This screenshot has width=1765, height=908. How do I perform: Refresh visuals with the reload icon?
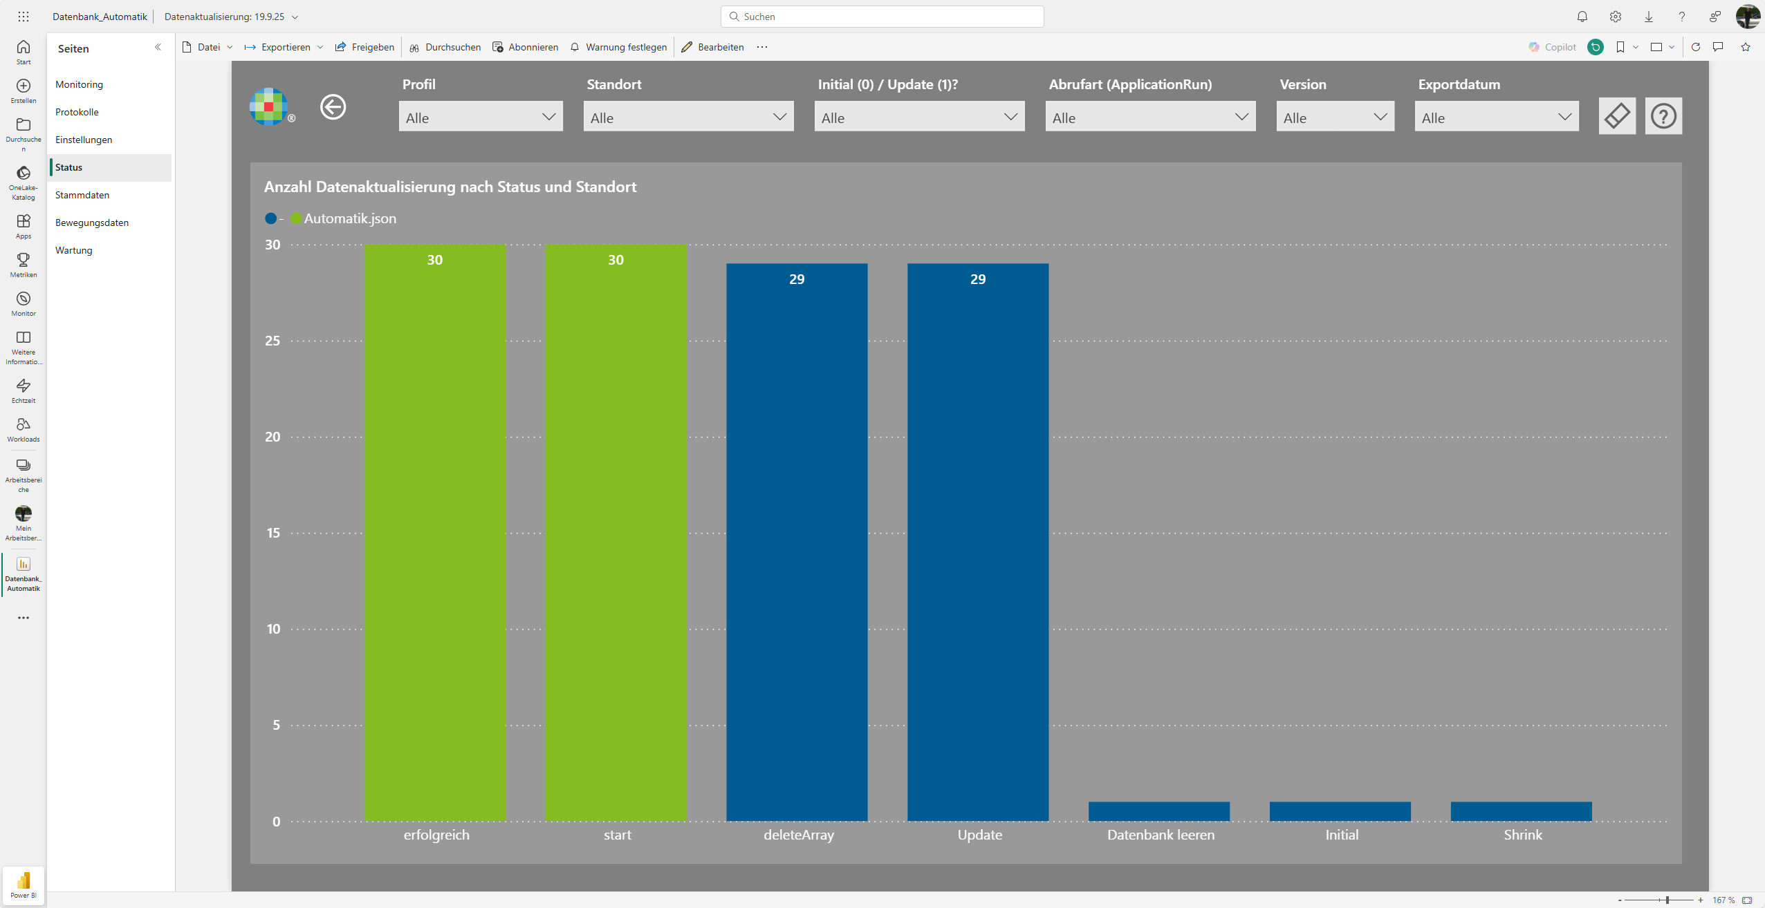[1696, 47]
